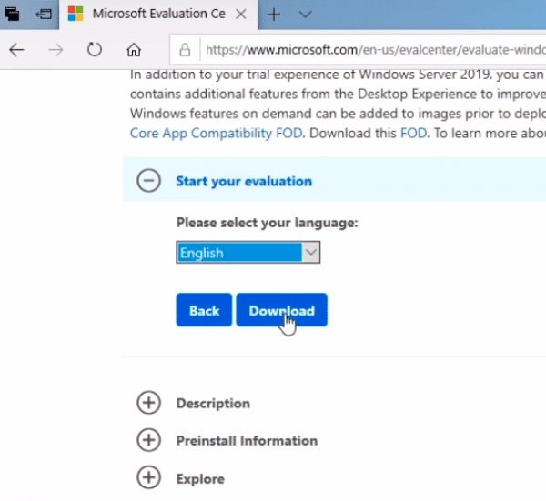Image resolution: width=546 pixels, height=501 pixels.
Task: Collapse the Start your evaluation section
Action: point(148,181)
